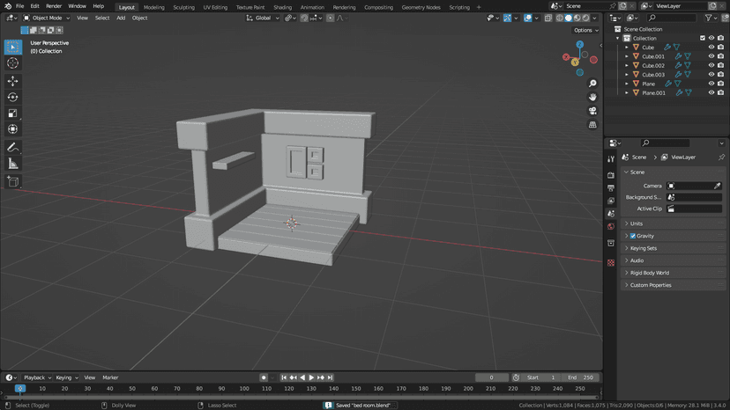Disable Cube render via camera icon
This screenshot has height=410, width=730.
pos(720,47)
